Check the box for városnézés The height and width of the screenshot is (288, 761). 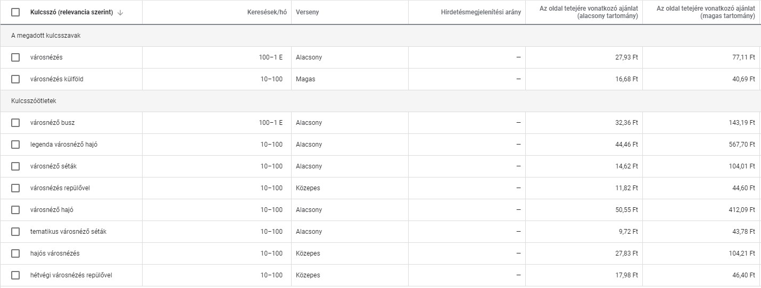click(x=15, y=57)
